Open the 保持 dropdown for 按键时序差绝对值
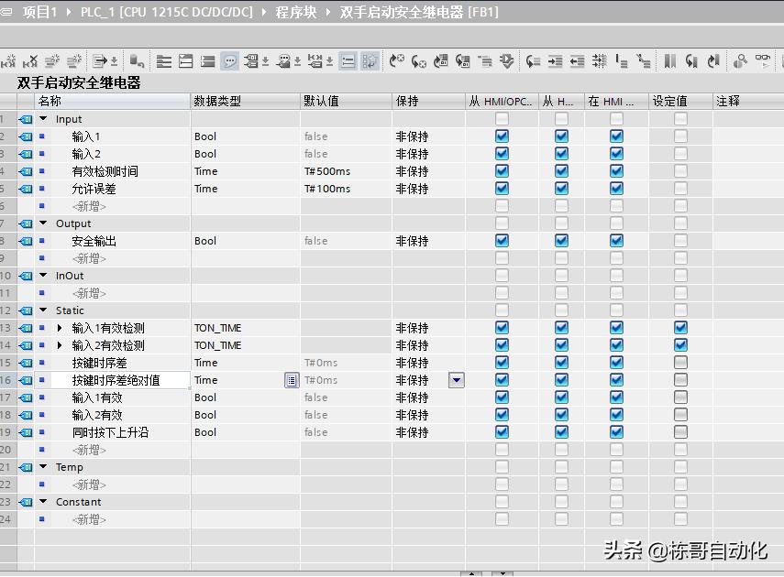784x577 pixels. point(456,380)
